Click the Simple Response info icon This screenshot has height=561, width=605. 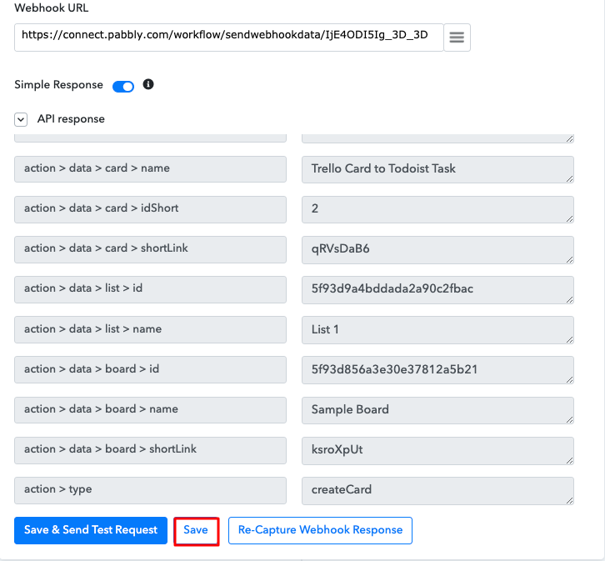tap(148, 84)
